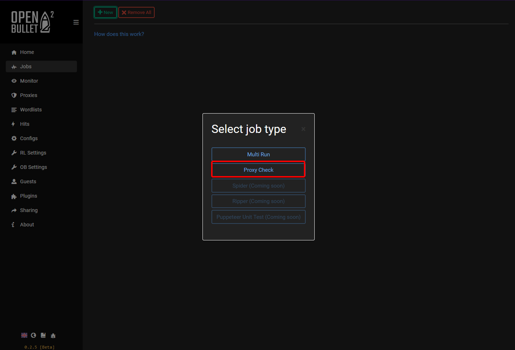Open Hits via its lightning icon
This screenshot has width=515, height=350.
(x=13, y=124)
